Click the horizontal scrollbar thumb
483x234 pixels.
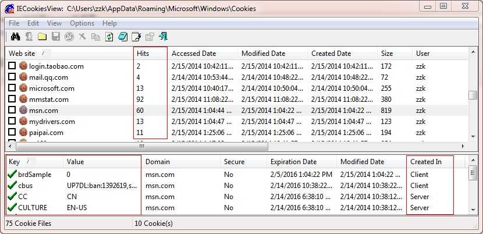[143, 146]
